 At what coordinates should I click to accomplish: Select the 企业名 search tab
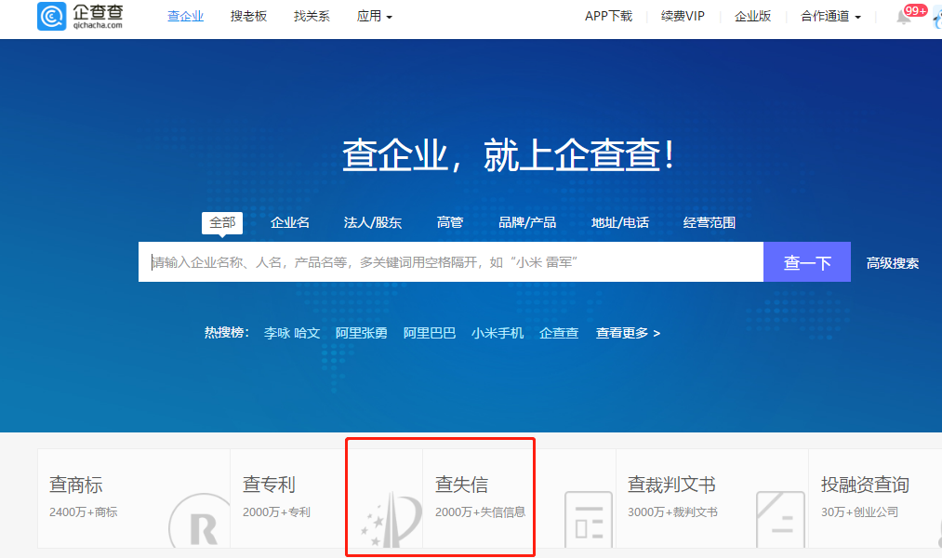pos(289,223)
